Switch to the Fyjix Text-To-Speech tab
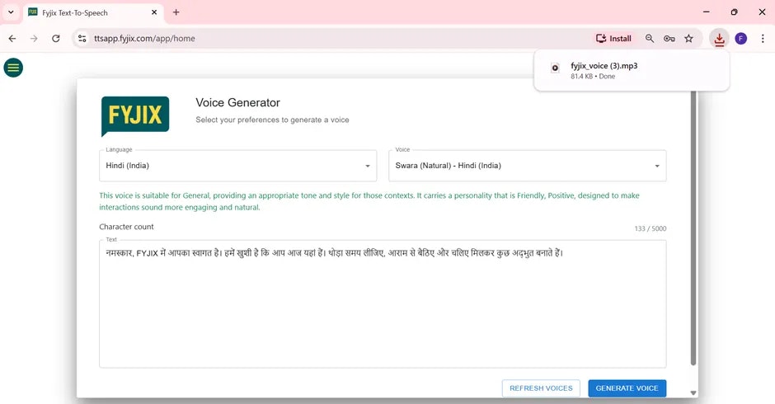The image size is (775, 404). (x=92, y=13)
